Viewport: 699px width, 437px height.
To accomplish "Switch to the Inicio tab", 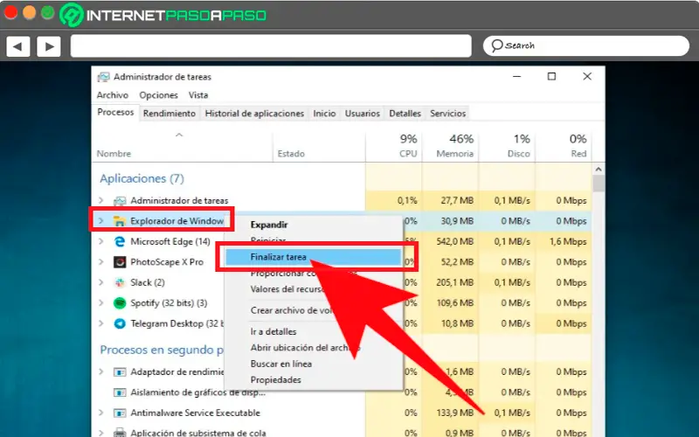I will (x=324, y=114).
